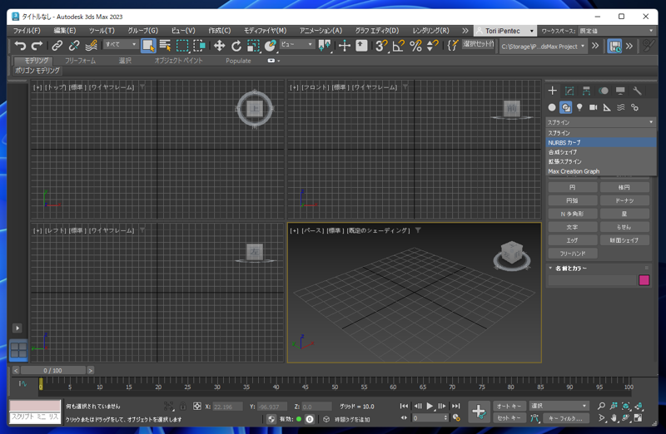Select the Helpers category icon
666x434 pixels.
coord(607,107)
